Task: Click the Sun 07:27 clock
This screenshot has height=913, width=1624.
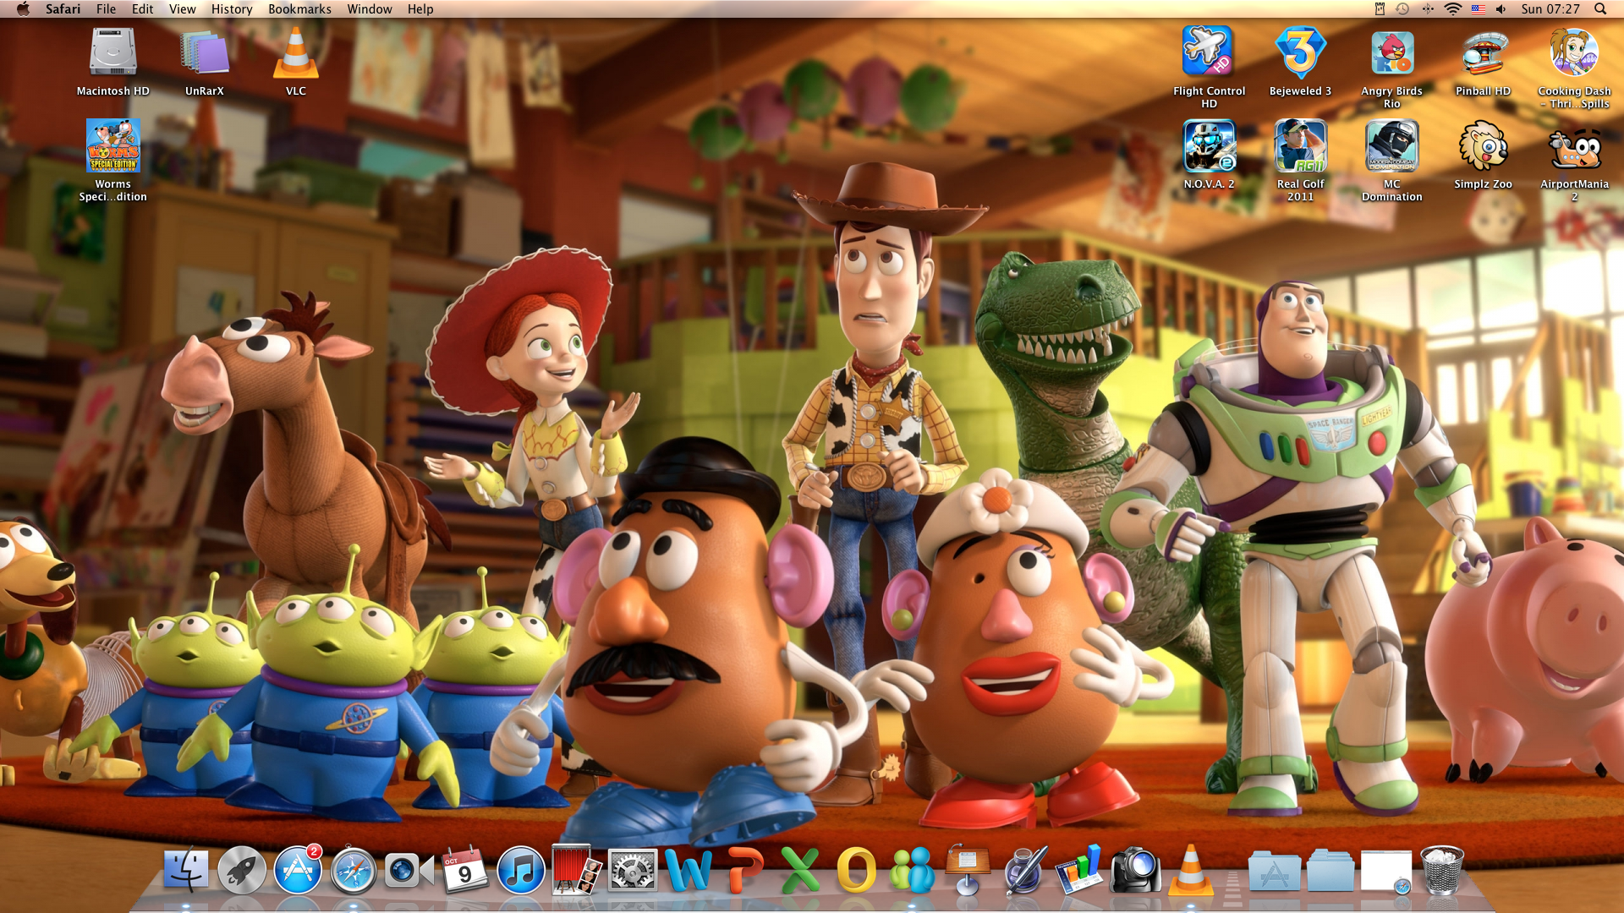Action: (x=1550, y=9)
